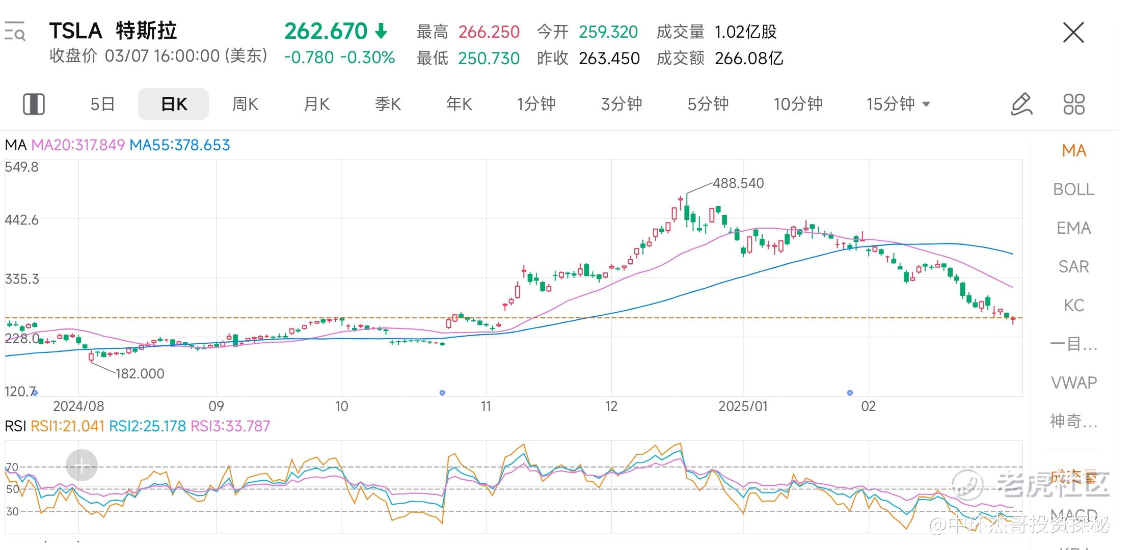Click the TSLA 特斯拉 stock title
The width and height of the screenshot is (1132, 550).
click(113, 31)
